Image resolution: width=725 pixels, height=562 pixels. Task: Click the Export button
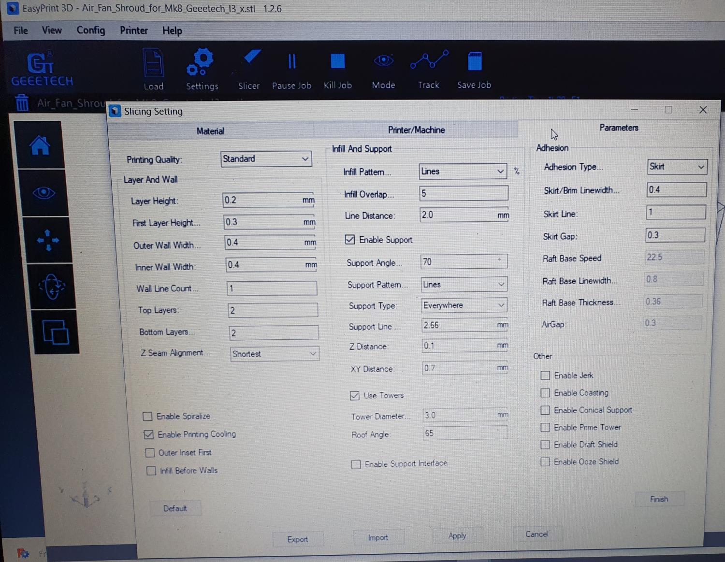pos(298,539)
